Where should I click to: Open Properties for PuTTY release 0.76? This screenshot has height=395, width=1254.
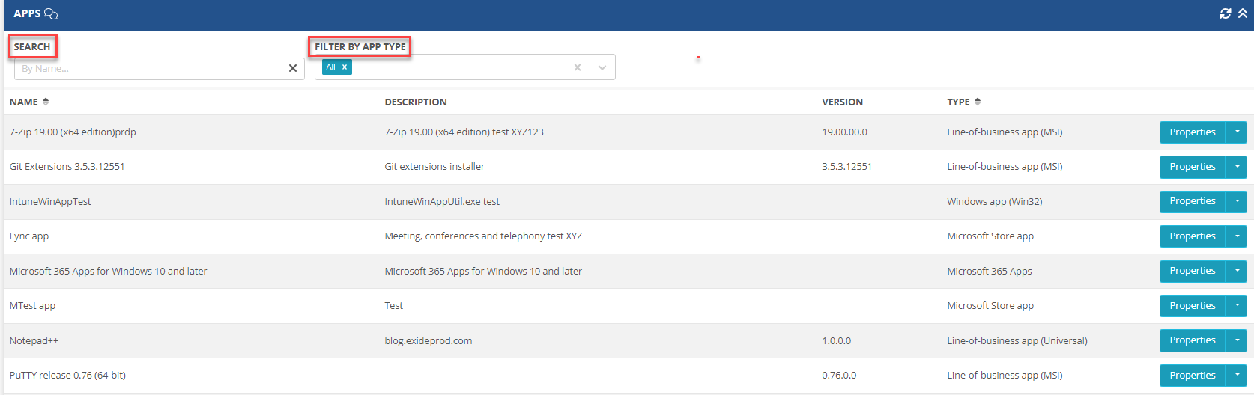click(x=1192, y=376)
